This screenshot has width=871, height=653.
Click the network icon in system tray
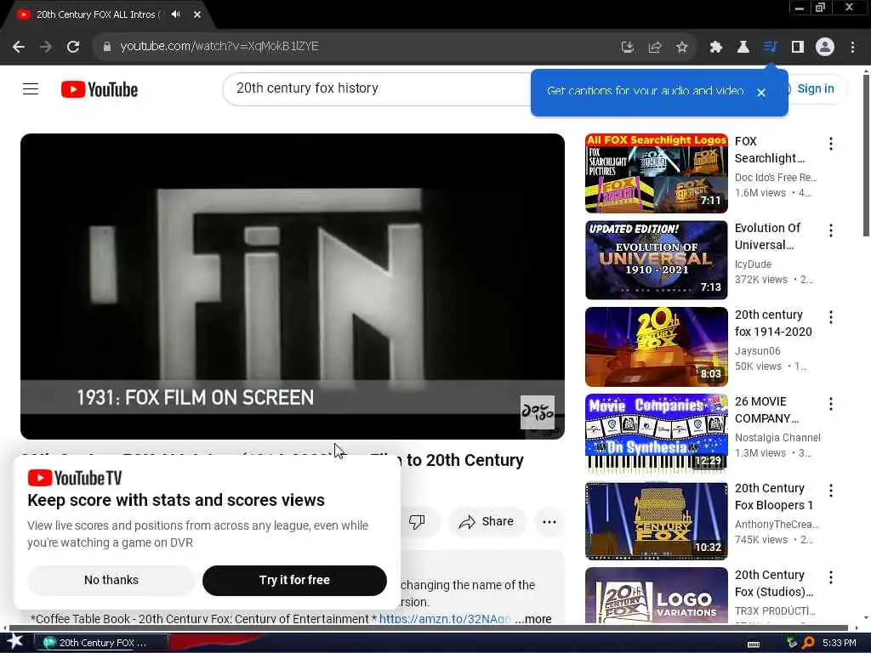(792, 643)
